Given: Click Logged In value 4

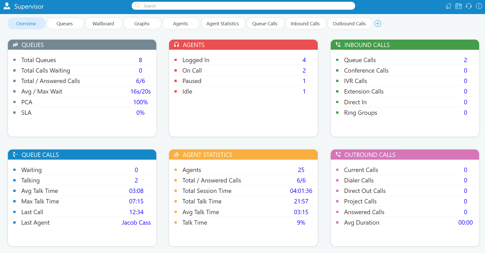Looking at the screenshot, I should point(304,60).
